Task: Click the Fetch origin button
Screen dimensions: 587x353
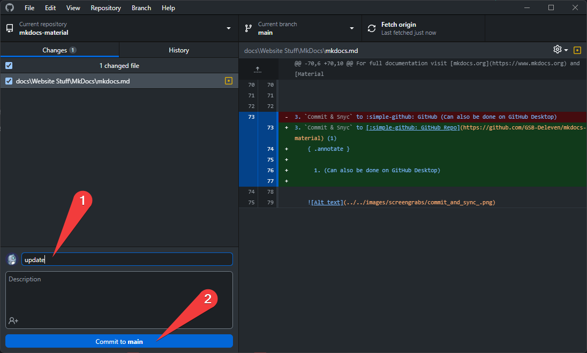Action: pos(423,28)
